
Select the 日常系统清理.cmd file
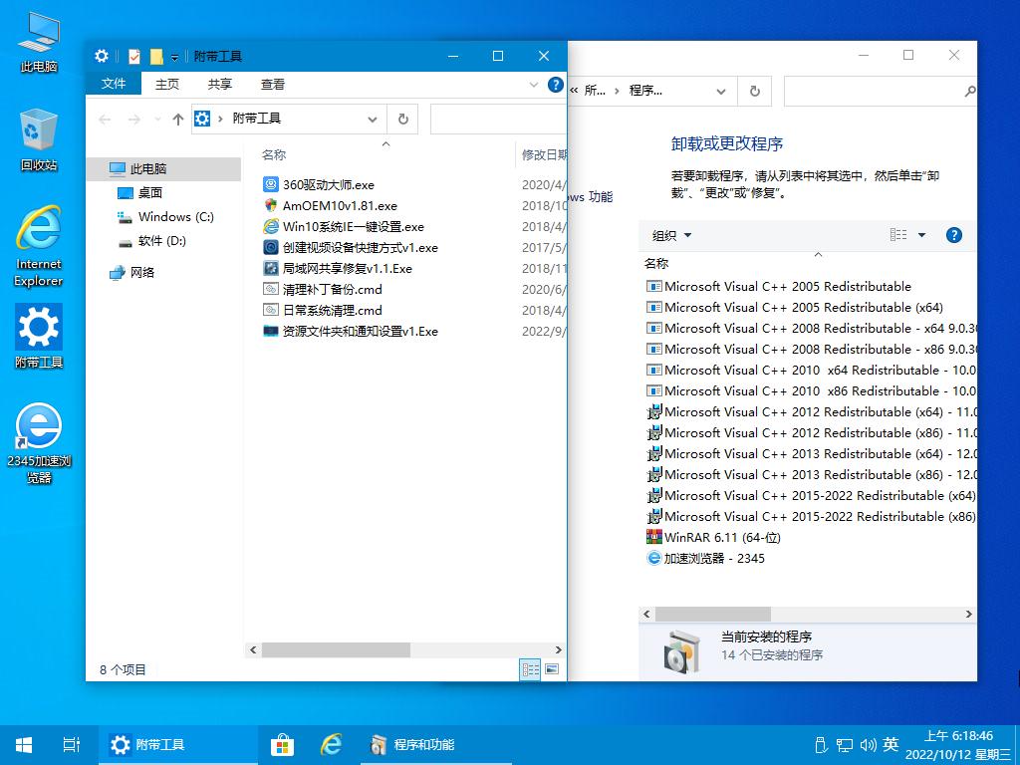click(323, 310)
